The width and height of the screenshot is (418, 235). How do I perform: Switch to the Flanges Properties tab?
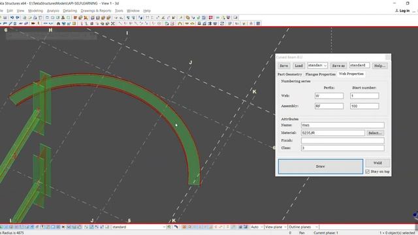pos(321,74)
